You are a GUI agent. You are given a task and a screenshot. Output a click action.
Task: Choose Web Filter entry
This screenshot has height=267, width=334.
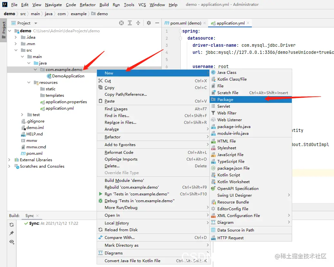tap(251, 113)
